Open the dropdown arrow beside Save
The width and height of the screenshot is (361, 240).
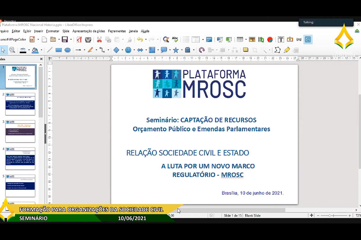coord(71,40)
